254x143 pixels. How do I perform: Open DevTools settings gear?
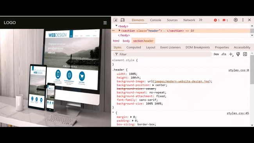236,20
